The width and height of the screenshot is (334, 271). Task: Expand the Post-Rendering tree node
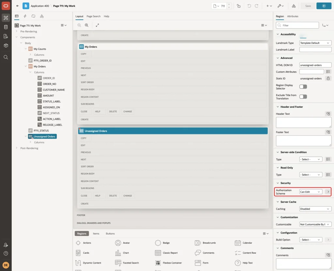point(17,148)
